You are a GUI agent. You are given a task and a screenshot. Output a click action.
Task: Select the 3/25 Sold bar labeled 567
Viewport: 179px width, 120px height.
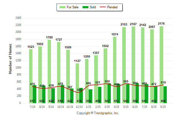109,94
